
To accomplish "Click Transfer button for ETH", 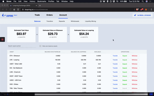I will tap(115, 56).
